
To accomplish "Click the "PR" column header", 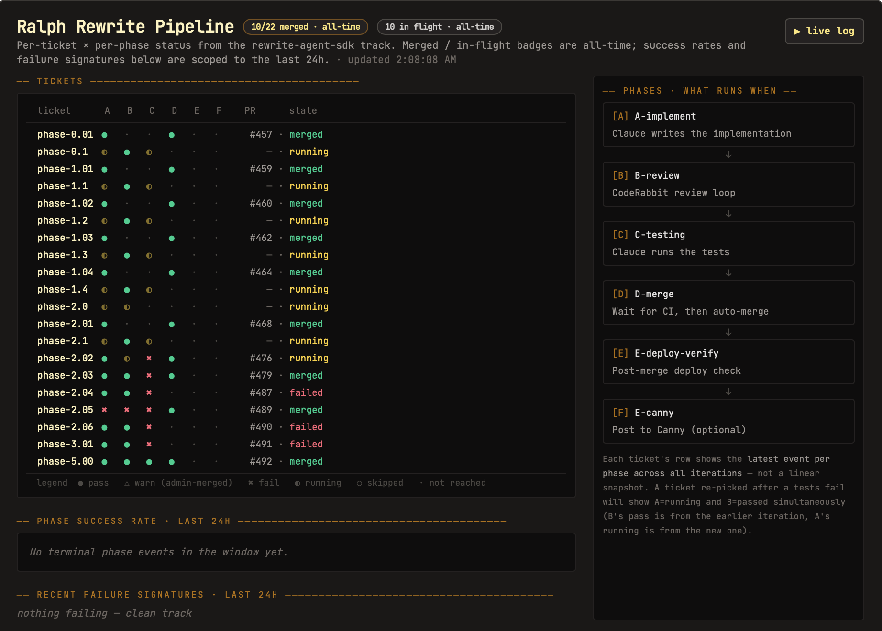I will click(250, 111).
